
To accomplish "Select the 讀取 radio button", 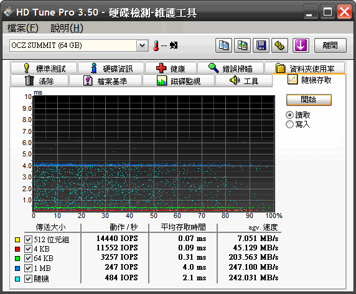I will click(289, 115).
